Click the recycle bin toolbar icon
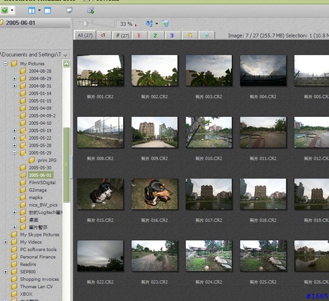329x301 pixels. (165, 24)
